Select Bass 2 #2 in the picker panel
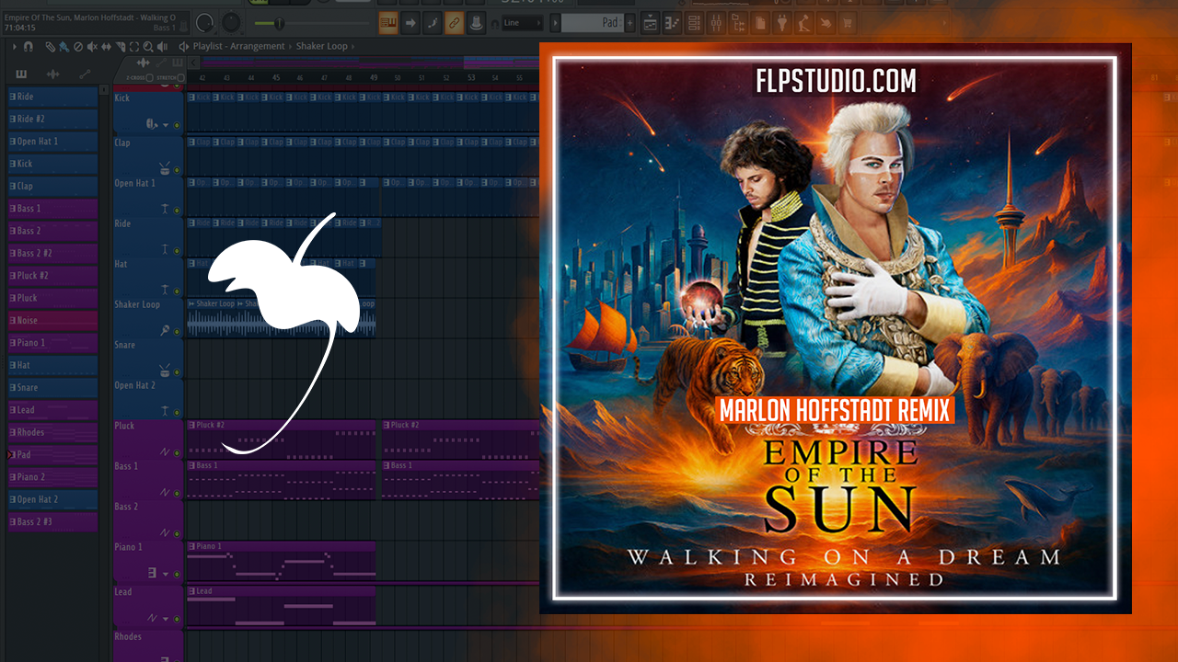 pyautogui.click(x=52, y=253)
